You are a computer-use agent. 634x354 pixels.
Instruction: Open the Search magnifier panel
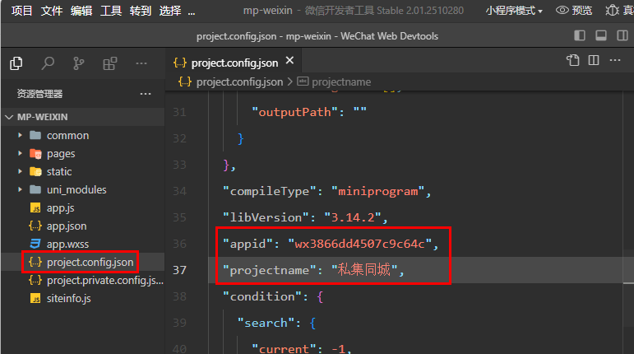(x=48, y=63)
